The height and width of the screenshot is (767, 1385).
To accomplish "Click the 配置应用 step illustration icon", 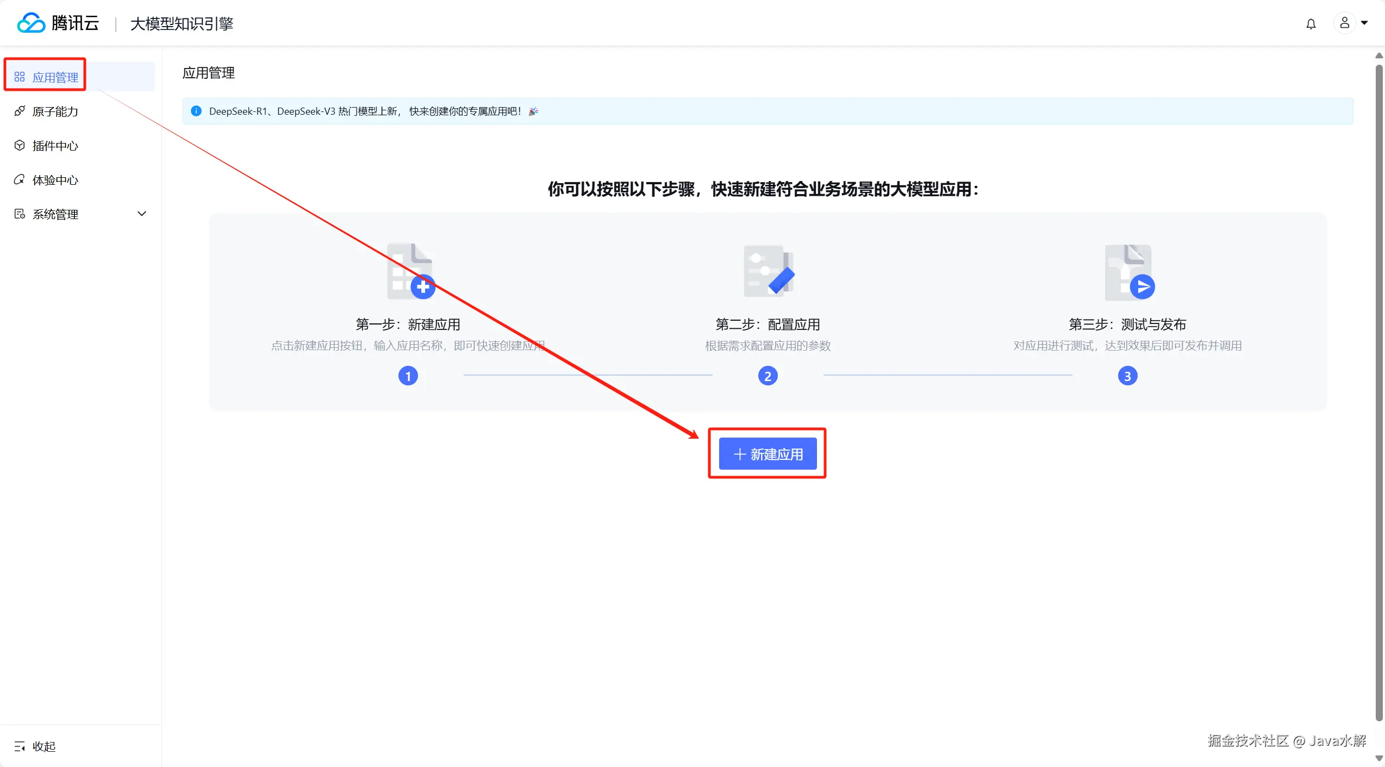I will click(x=768, y=271).
